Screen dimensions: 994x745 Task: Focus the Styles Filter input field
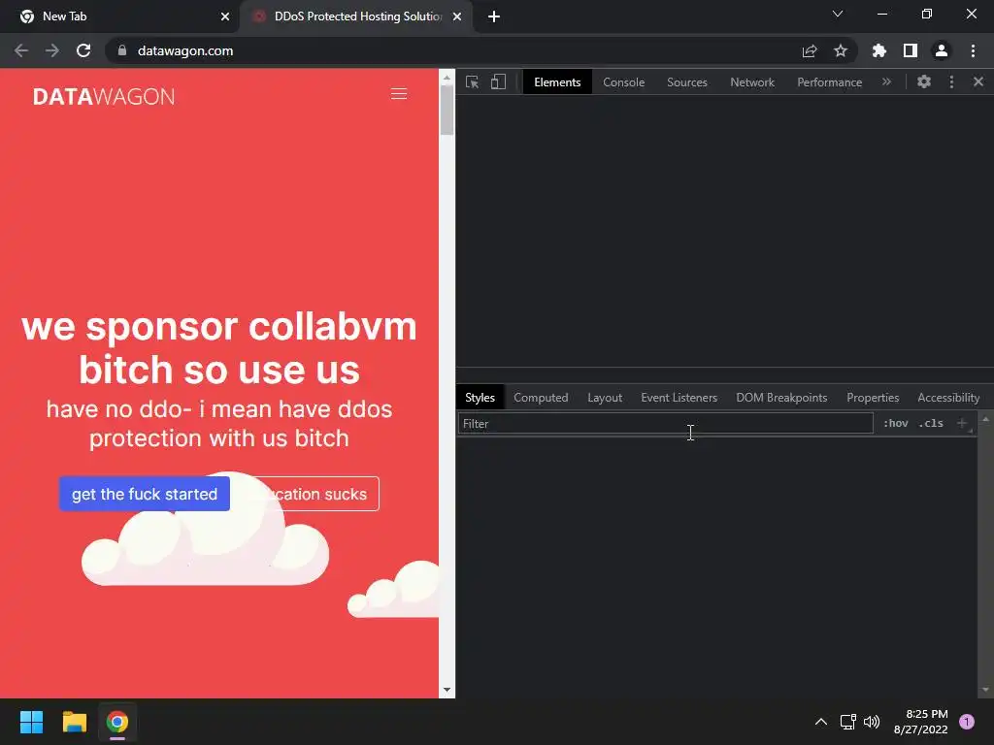666,423
